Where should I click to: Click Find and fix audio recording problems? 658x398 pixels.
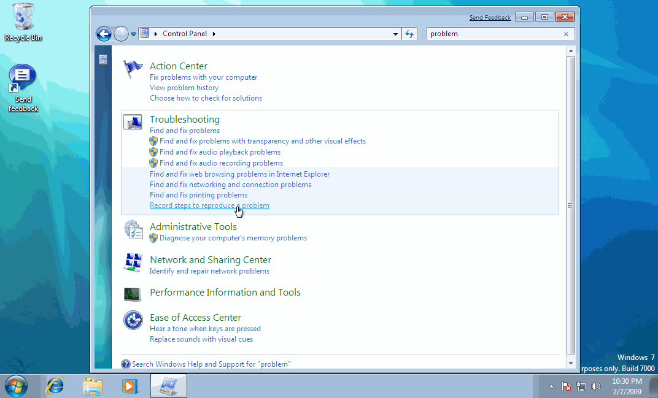(221, 163)
